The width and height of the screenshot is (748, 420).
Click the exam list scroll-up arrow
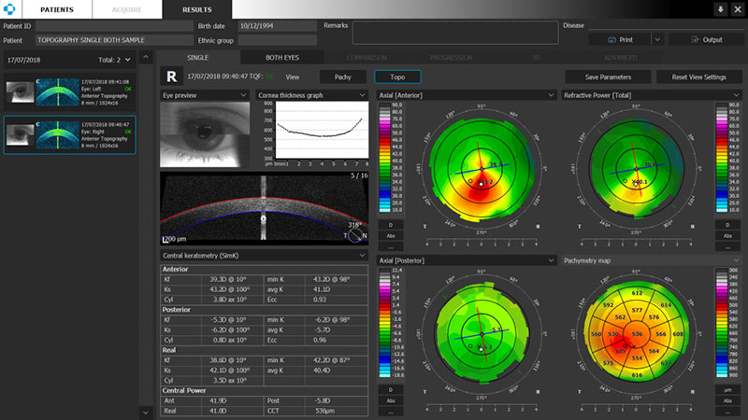point(146,58)
